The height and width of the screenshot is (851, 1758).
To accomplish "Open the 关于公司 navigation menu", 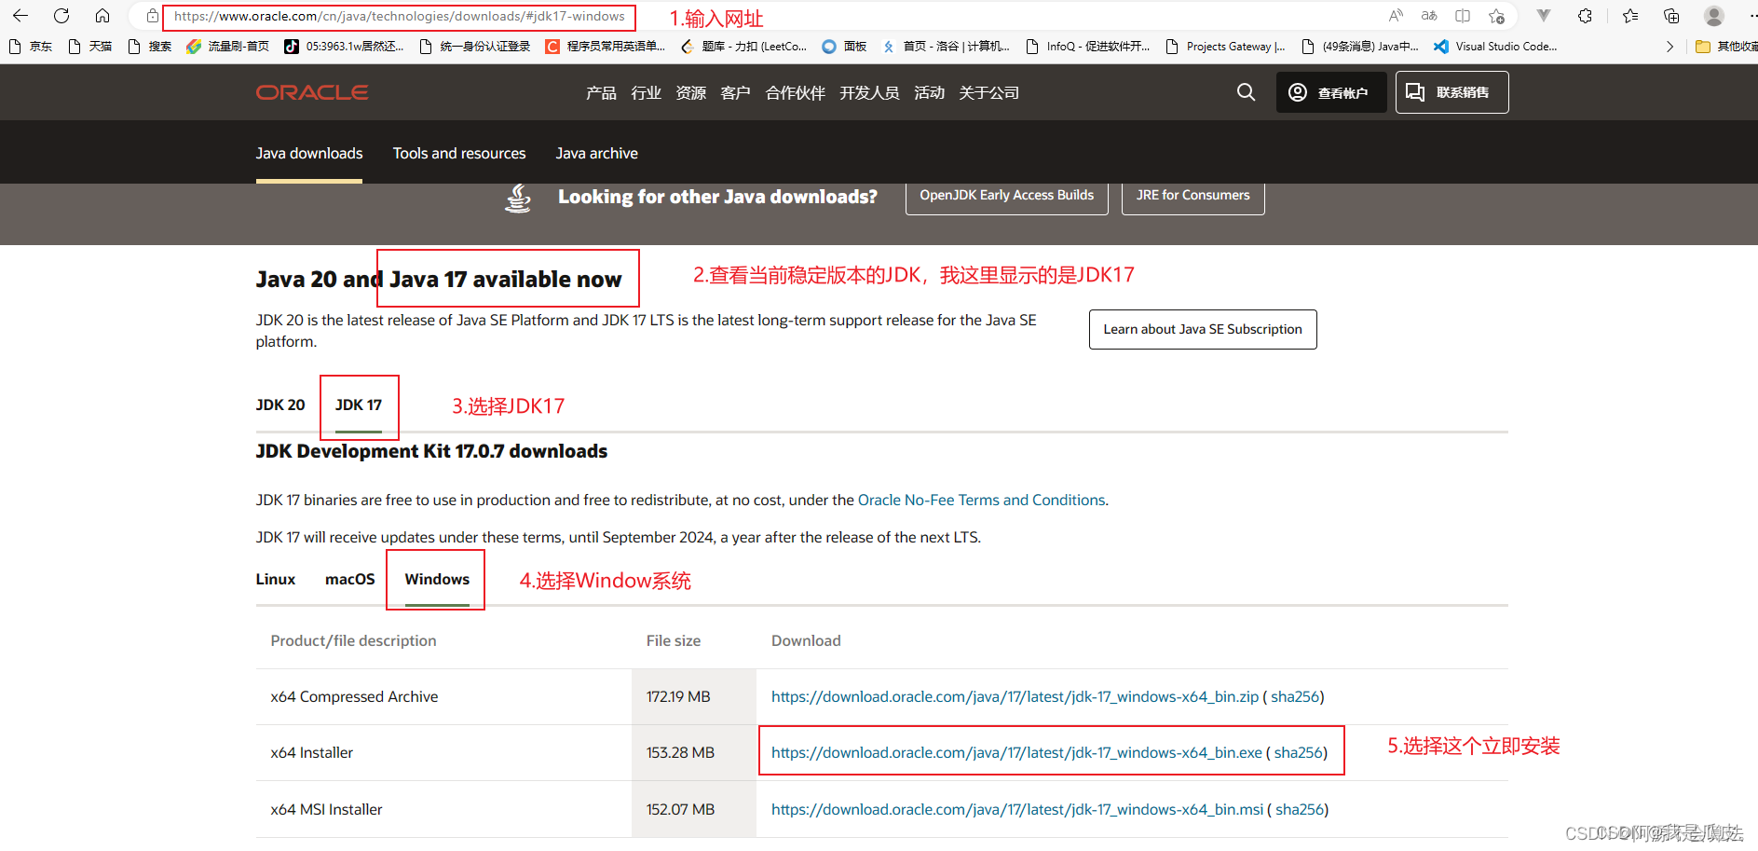I will [988, 92].
